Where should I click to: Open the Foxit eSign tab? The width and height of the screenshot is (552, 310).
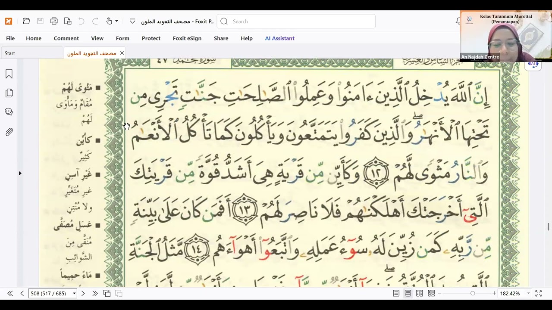187,38
